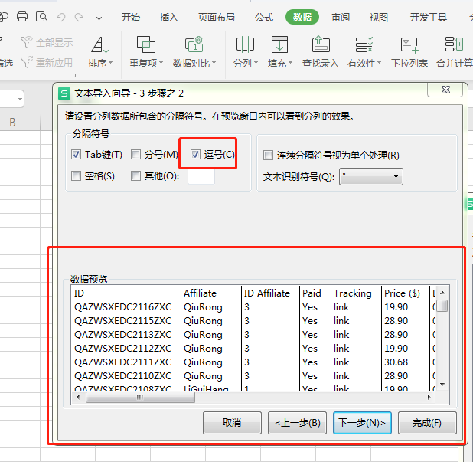Close the text import wizard dialog
Image resolution: width=473 pixels, height=462 pixels.
445,90
